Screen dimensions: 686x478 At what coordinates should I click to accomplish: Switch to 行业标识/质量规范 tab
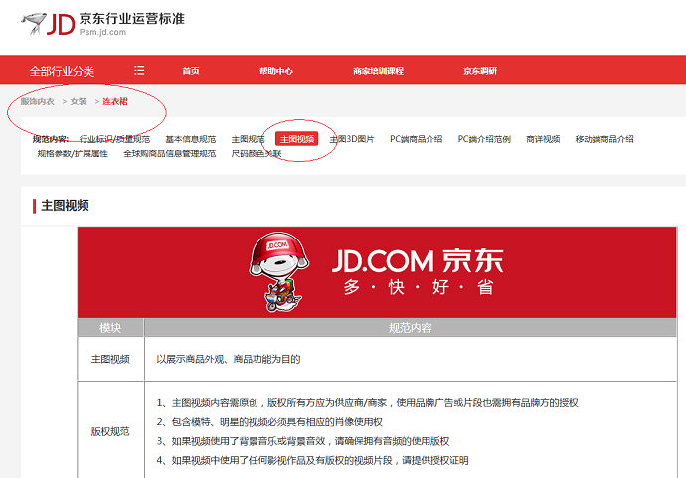[114, 139]
